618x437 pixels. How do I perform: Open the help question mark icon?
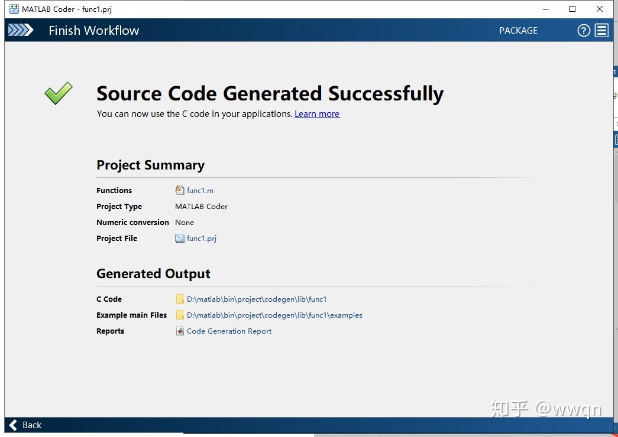584,31
